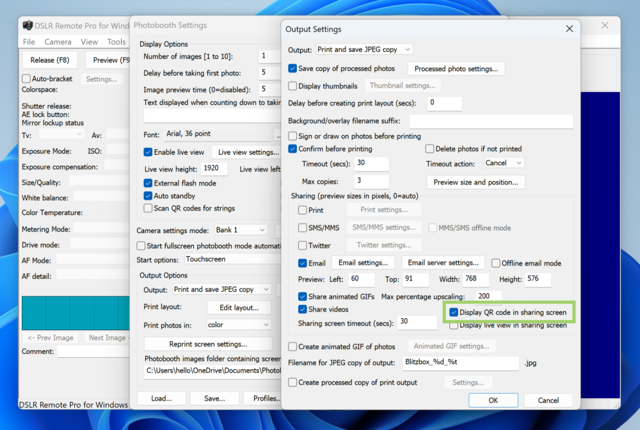
Task: Click the Preview Width field
Action: click(476, 279)
